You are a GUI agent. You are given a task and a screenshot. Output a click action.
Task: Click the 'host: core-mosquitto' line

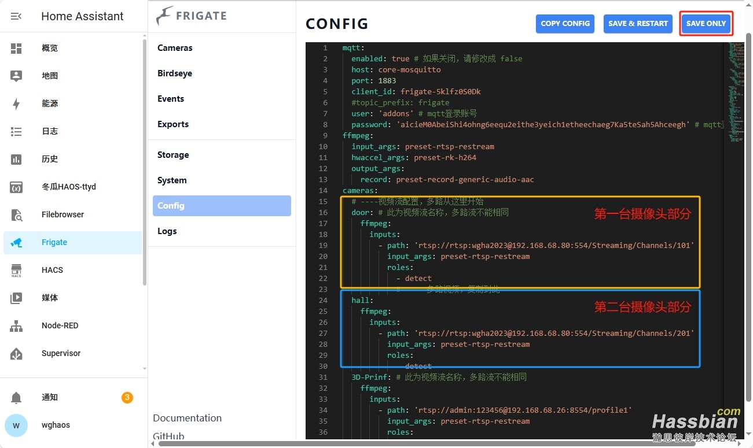pyautogui.click(x=396, y=70)
